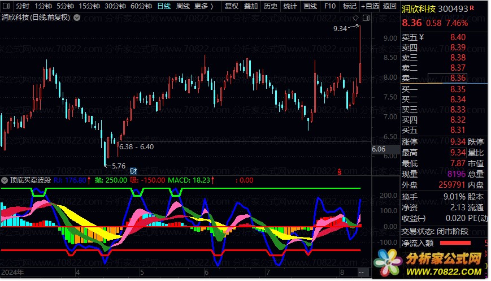Click the 交易状态: 闭市阶段 status
The width and height of the screenshot is (491, 281).
point(435,231)
